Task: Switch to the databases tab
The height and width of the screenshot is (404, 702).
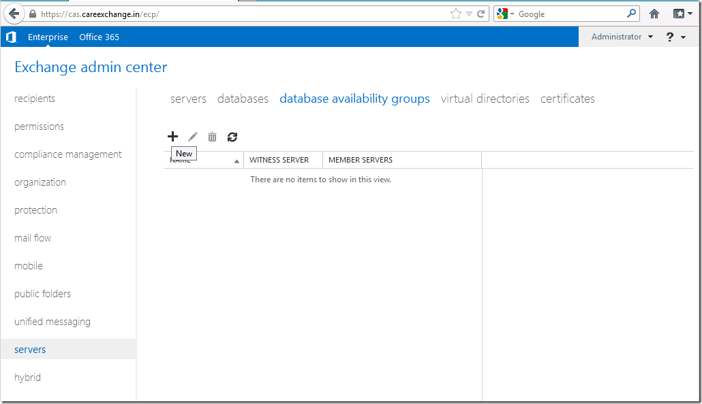Action: pos(243,99)
